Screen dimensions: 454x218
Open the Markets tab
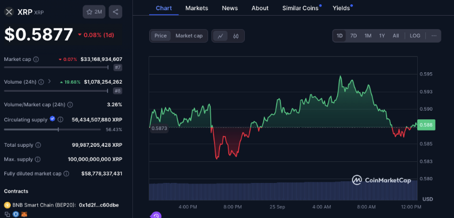point(196,8)
